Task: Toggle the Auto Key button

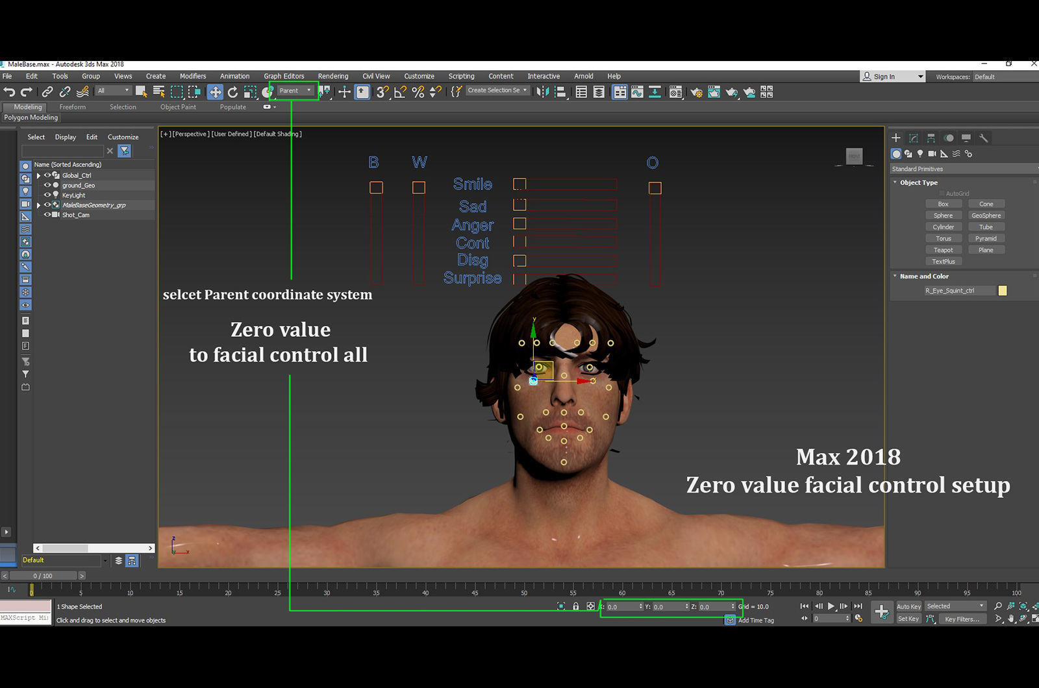Action: click(x=908, y=606)
